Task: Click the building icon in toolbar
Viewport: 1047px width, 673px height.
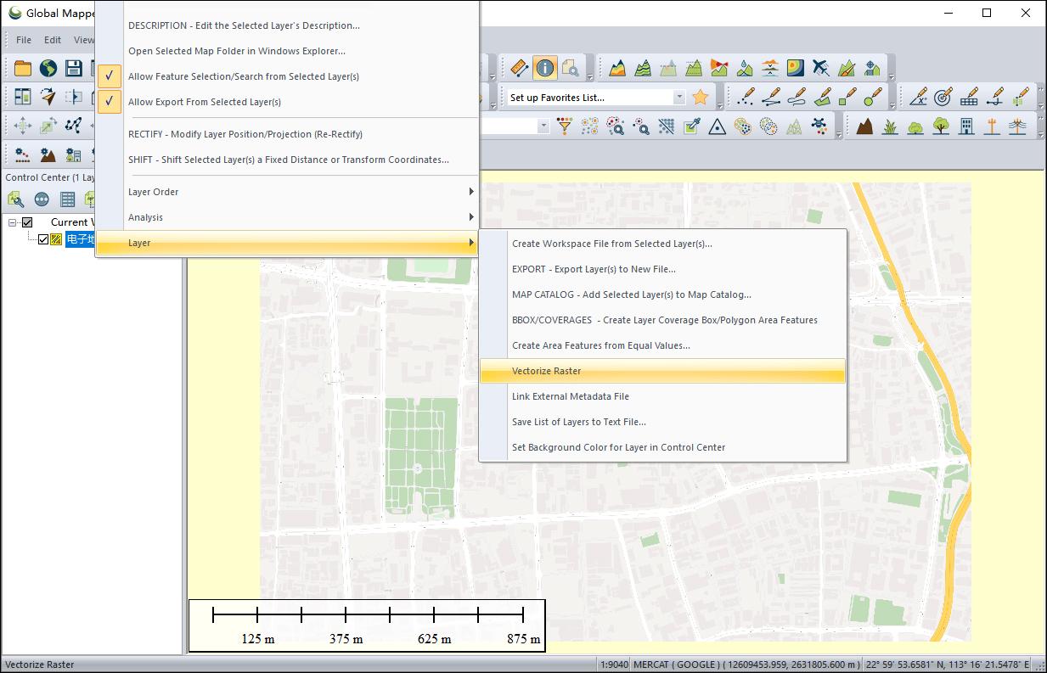Action: point(966,126)
